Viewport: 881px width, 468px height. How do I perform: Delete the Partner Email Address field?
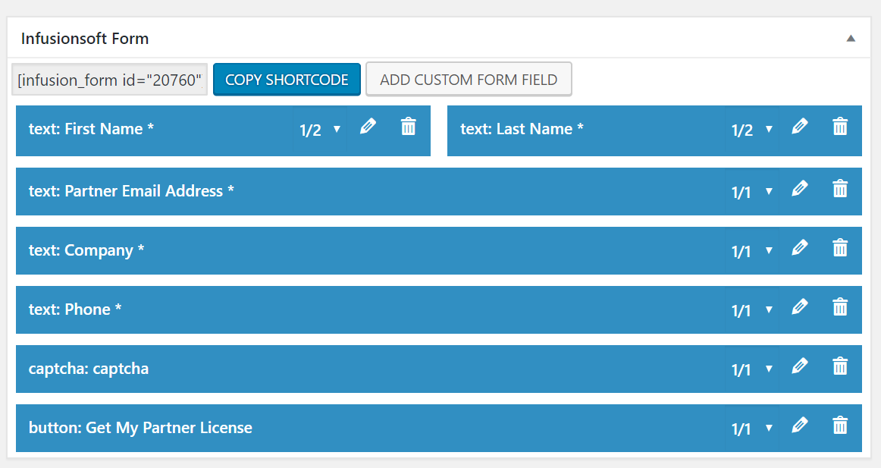[839, 189]
